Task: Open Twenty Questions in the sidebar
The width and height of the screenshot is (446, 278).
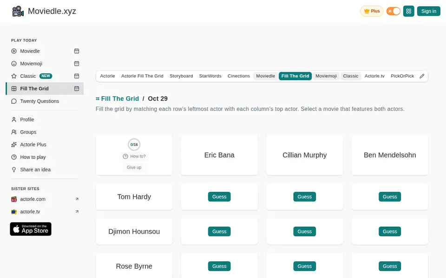Action: (x=39, y=101)
